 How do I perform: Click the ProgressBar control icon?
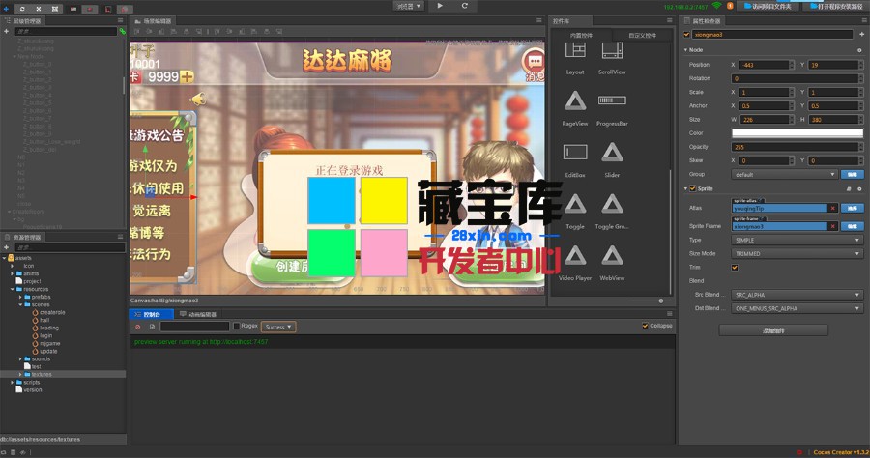612,100
